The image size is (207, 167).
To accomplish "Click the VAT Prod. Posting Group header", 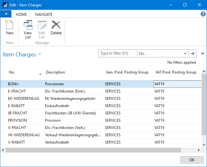I will [176, 72].
